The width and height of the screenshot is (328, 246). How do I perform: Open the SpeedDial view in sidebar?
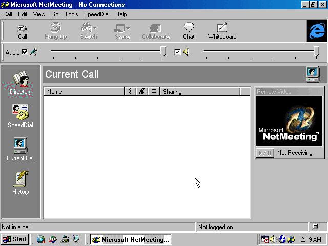[20, 116]
